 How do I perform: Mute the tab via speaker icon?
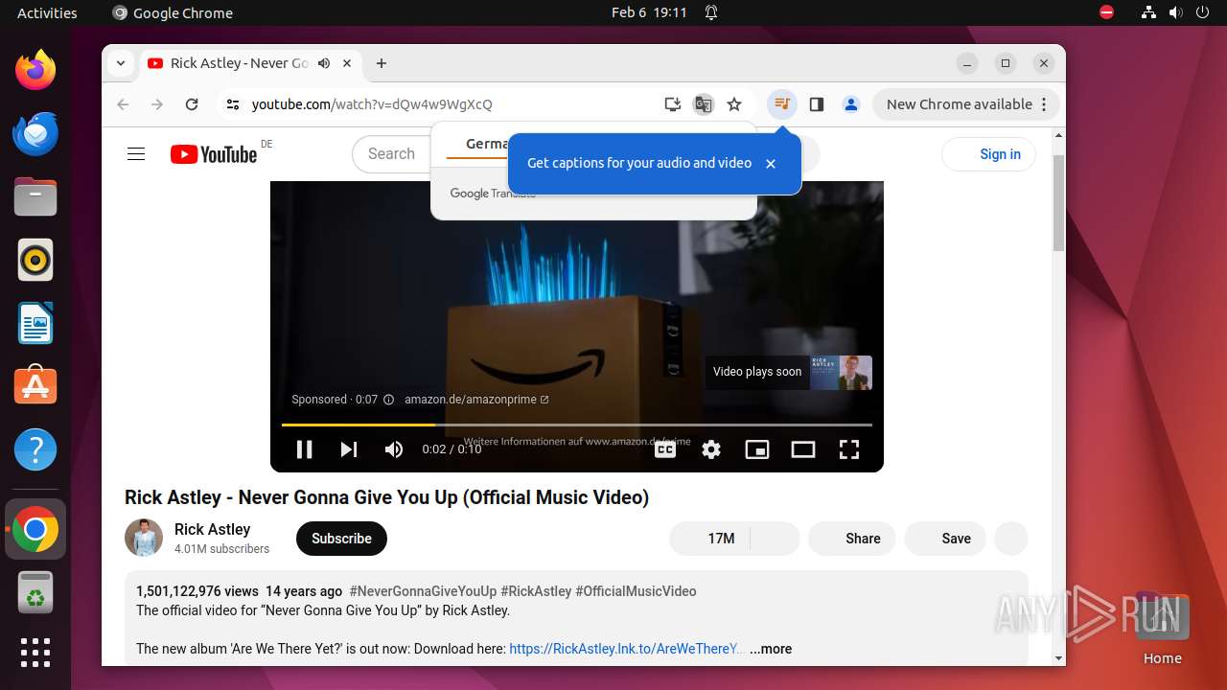pyautogui.click(x=324, y=63)
